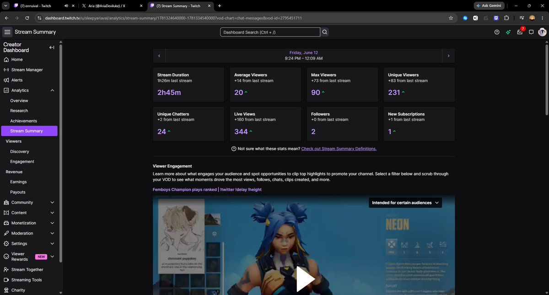
Task: Go to the previous stream
Action: [159, 56]
